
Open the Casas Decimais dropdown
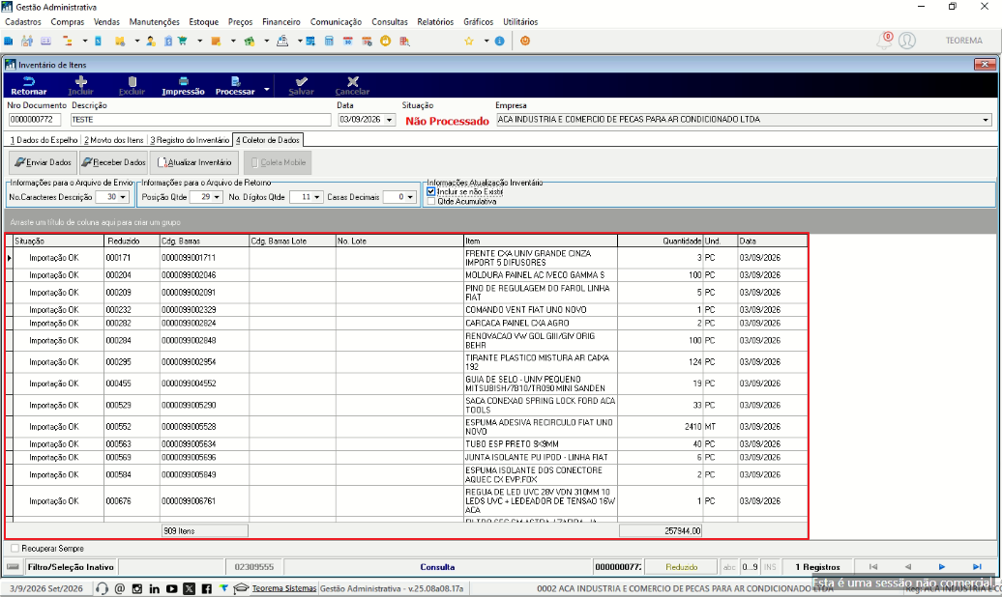(410, 197)
